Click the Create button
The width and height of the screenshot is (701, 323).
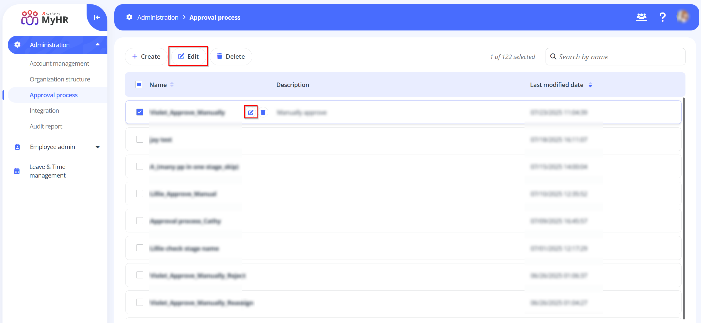(x=146, y=57)
